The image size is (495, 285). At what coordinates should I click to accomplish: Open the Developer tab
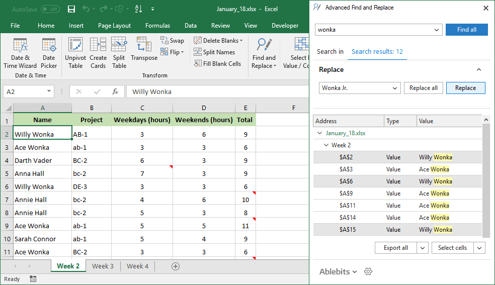click(285, 26)
